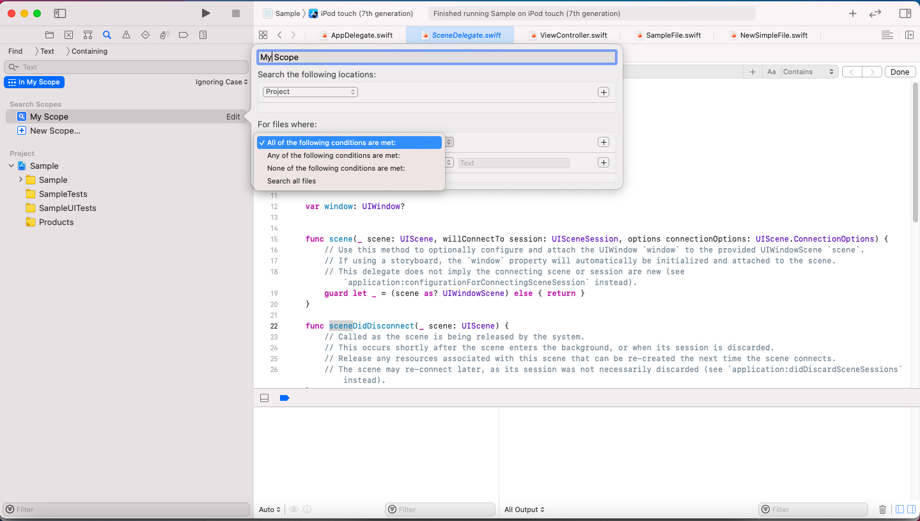Image resolution: width=920 pixels, height=521 pixels.
Task: Toggle breakpoints activation blue tag icon
Action: (285, 398)
